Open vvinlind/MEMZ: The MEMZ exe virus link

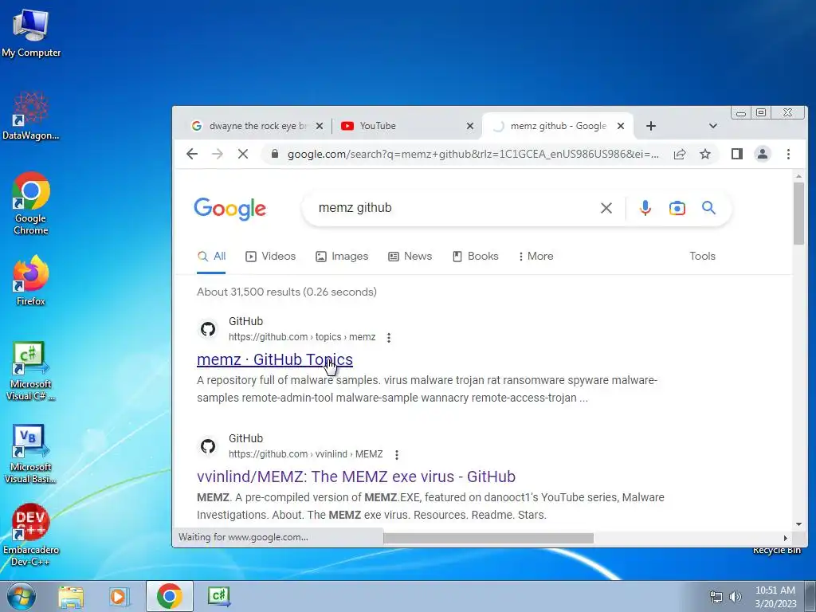[356, 477]
